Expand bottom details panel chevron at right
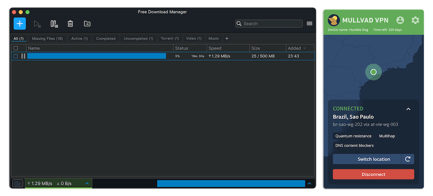The height and width of the screenshot is (196, 433). click(x=309, y=183)
